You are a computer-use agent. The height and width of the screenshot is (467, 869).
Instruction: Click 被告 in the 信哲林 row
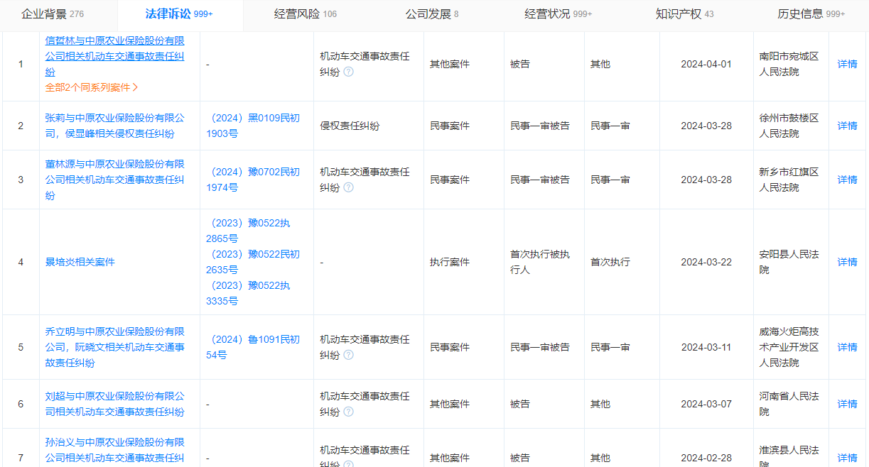(520, 64)
